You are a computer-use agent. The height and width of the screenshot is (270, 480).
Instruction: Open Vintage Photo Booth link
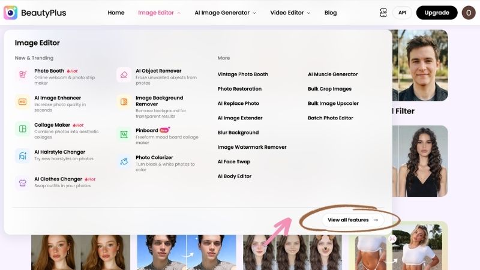pos(243,74)
